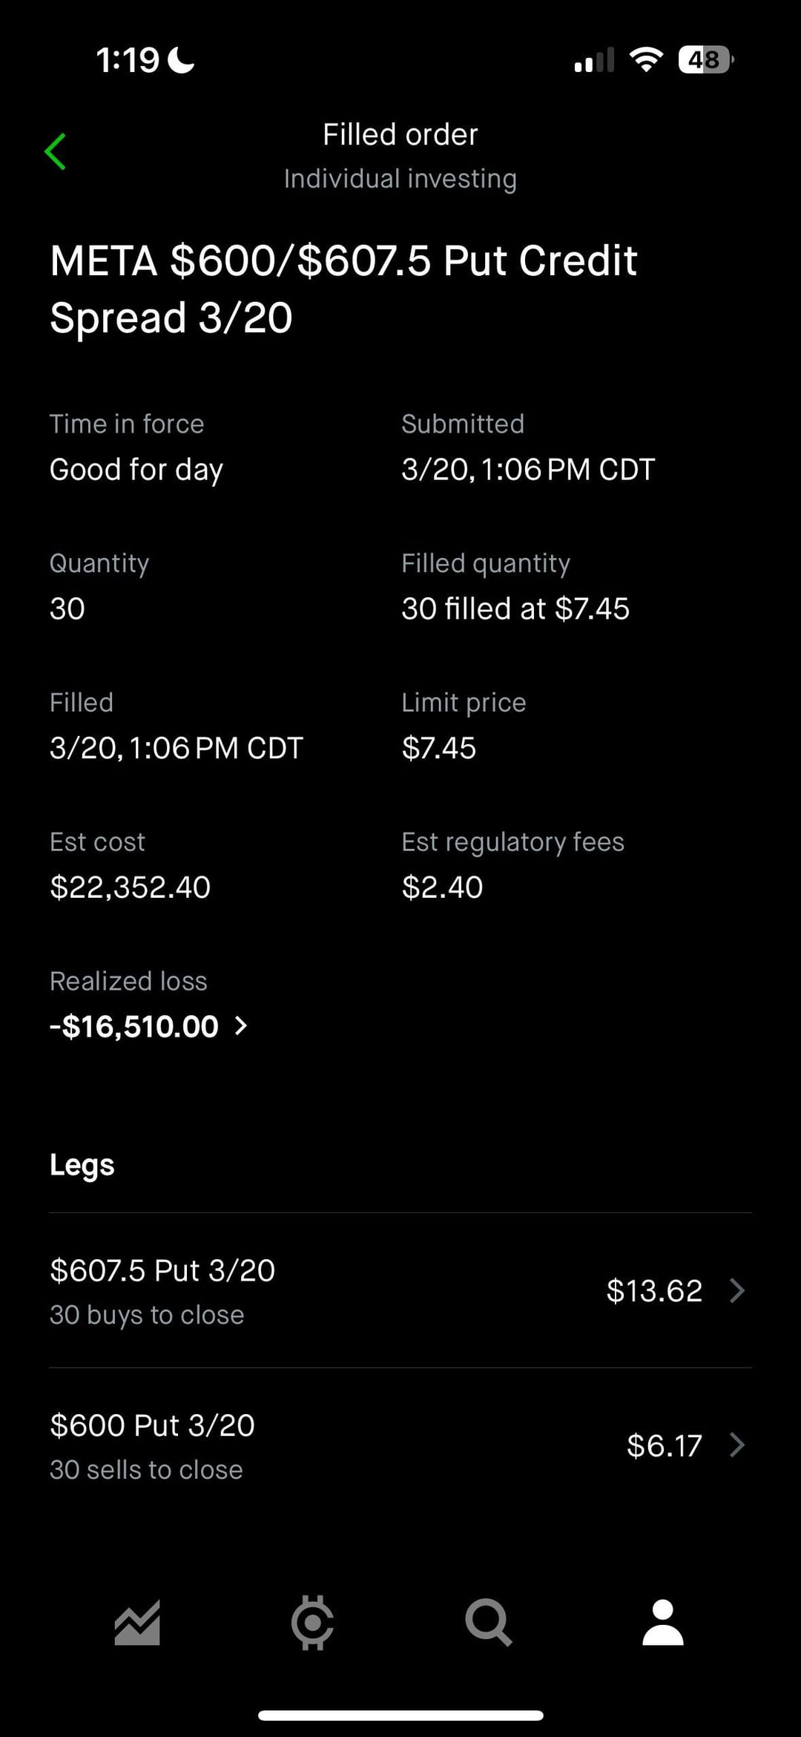The height and width of the screenshot is (1737, 801).
Task: Tap the Filled order header title
Action: point(400,135)
